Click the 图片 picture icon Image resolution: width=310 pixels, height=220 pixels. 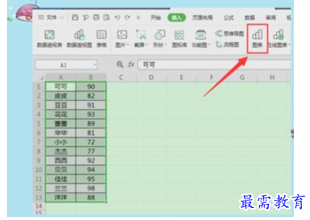122,35
